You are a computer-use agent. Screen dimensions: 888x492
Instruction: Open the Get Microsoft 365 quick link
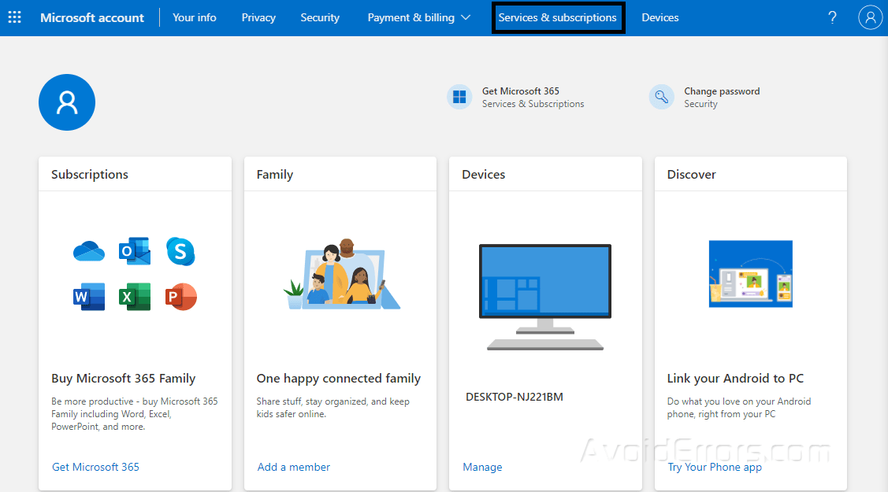pos(521,91)
